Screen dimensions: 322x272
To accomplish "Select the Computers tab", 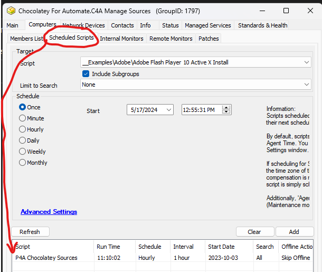I will (x=43, y=24).
